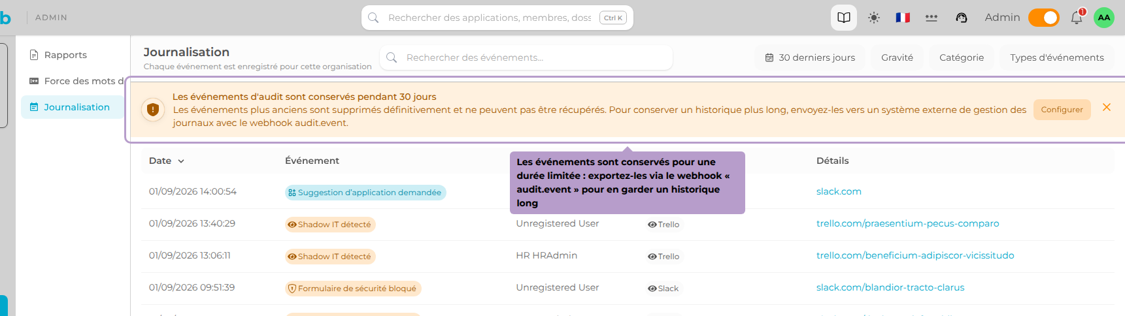The height and width of the screenshot is (316, 1125).
Task: Open the Types d'événements filter
Action: (1056, 57)
